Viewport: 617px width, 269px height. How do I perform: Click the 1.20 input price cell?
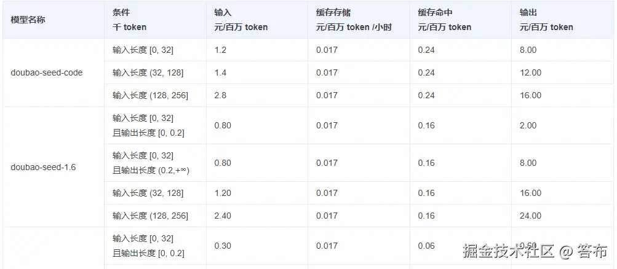pos(223,193)
